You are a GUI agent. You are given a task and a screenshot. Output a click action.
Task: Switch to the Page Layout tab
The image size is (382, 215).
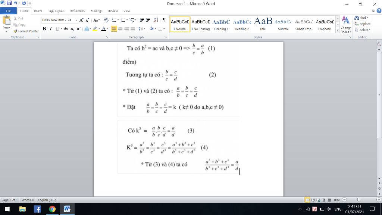point(56,11)
